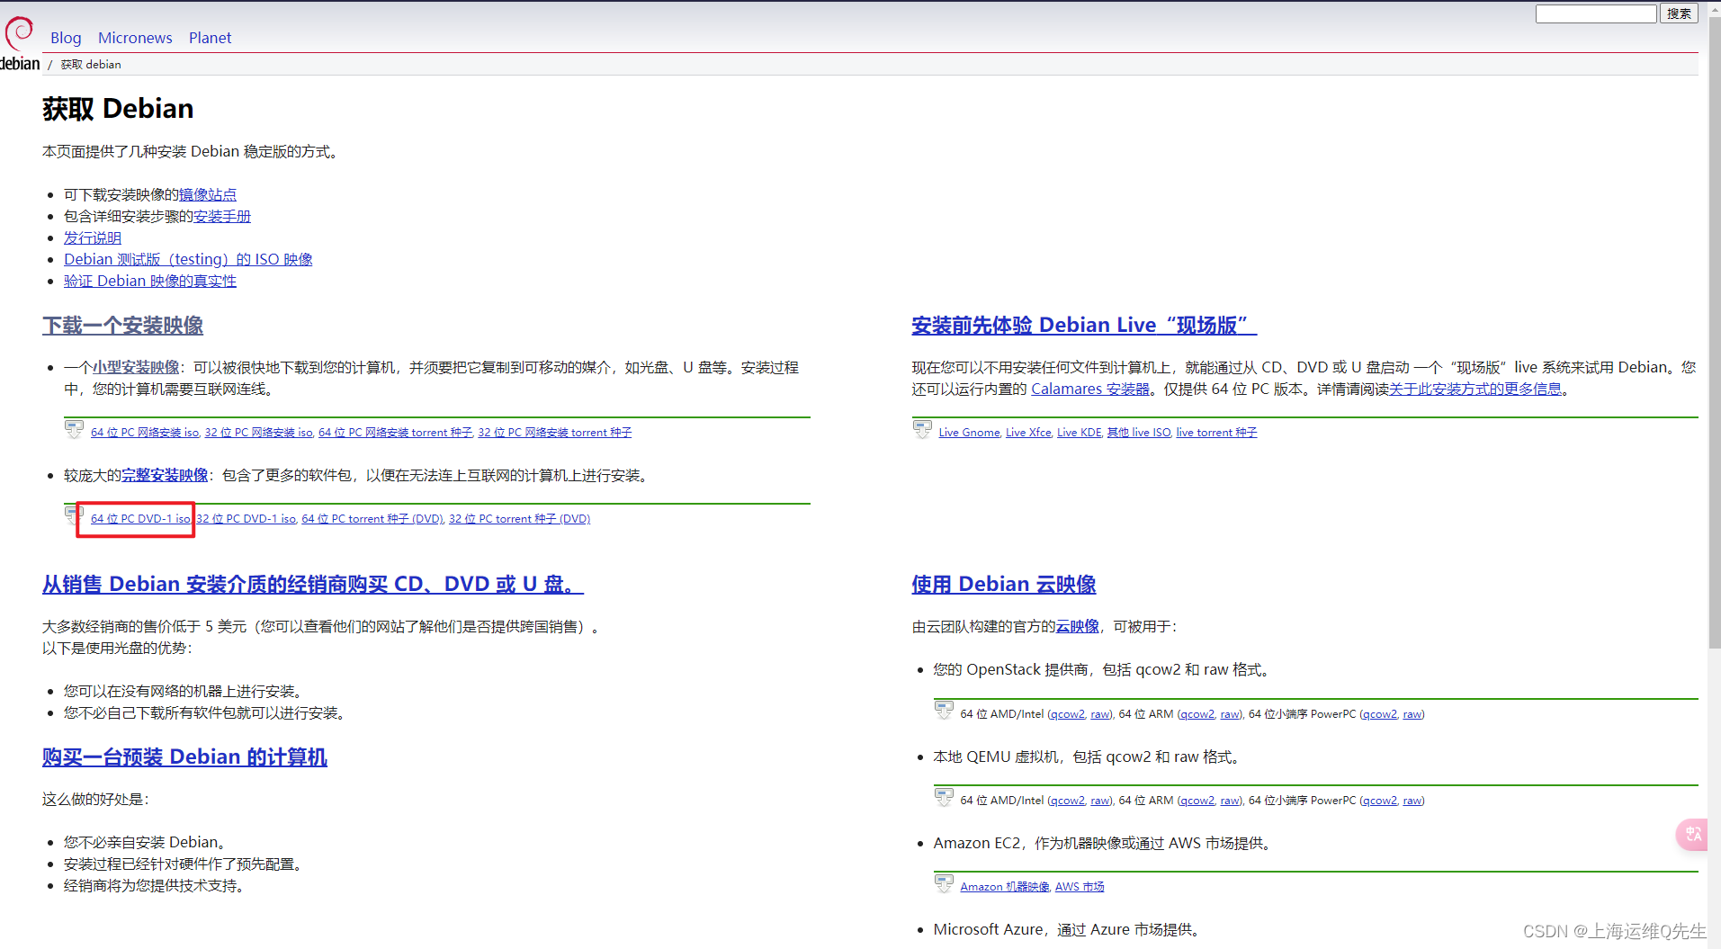1721x949 pixels.
Task: Open the AWS 市场 link
Action: click(1080, 887)
